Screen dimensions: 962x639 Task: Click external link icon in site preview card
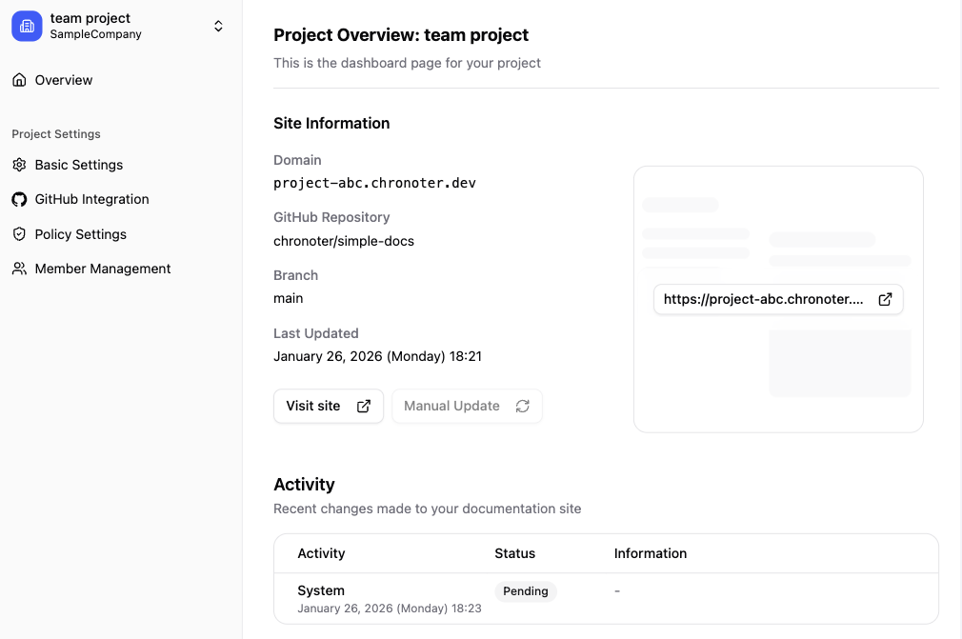pyautogui.click(x=885, y=299)
